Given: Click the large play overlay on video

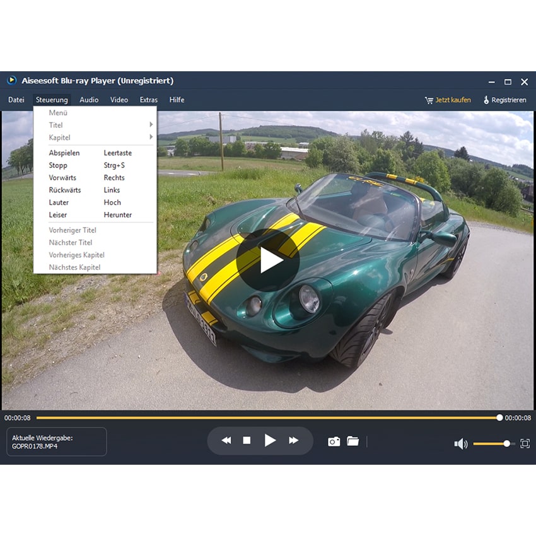Looking at the screenshot, I should click(x=268, y=260).
